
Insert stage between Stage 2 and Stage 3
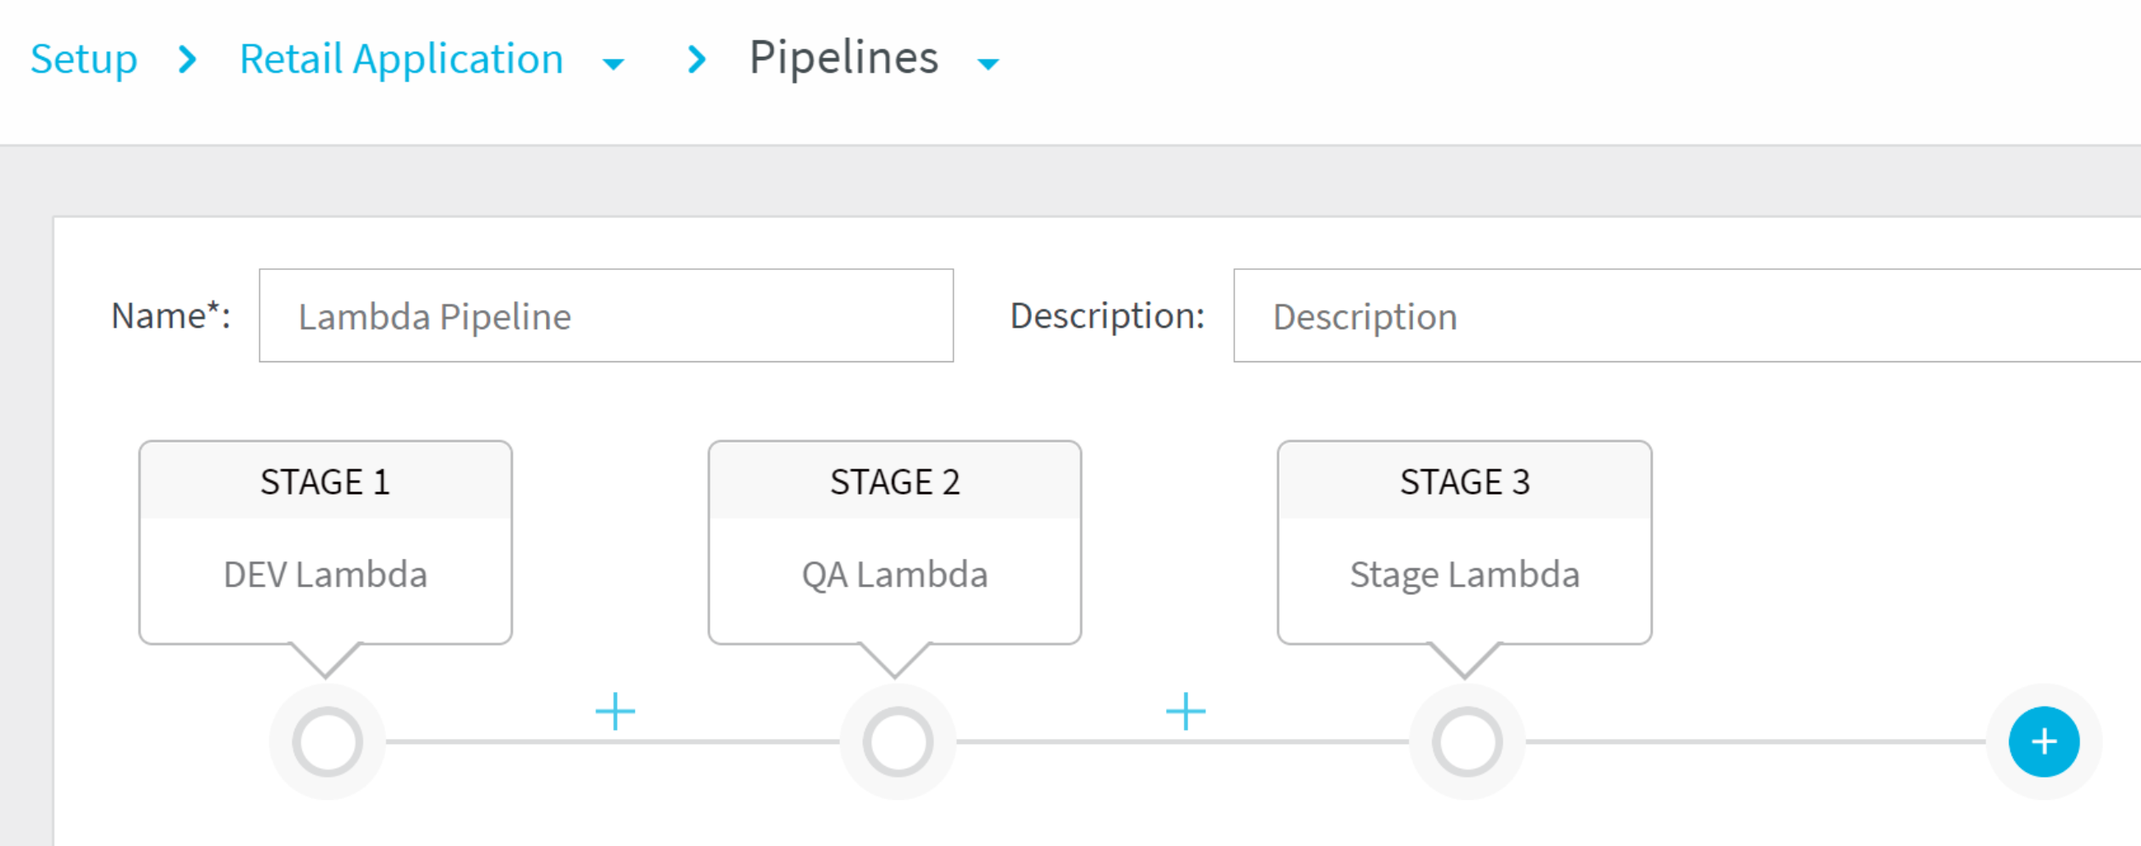(1185, 712)
